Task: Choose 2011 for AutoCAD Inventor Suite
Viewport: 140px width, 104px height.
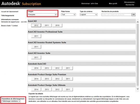Action: (36, 57)
